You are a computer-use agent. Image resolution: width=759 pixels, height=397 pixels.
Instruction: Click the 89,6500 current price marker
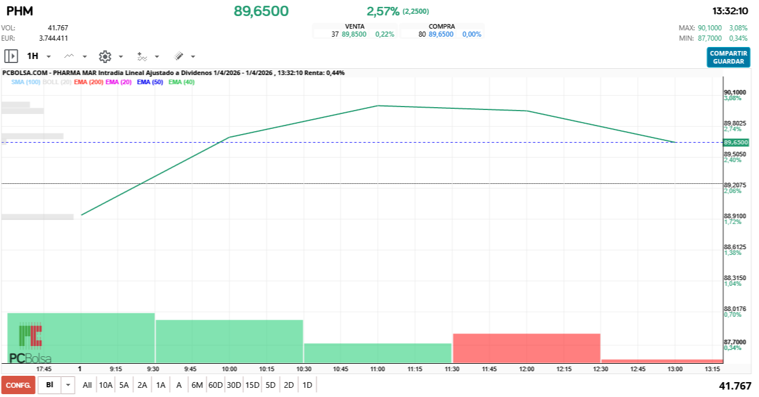coord(736,142)
